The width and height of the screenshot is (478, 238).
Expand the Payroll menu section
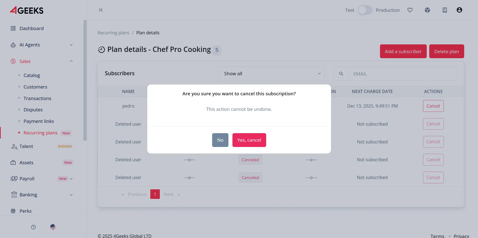[71, 179]
